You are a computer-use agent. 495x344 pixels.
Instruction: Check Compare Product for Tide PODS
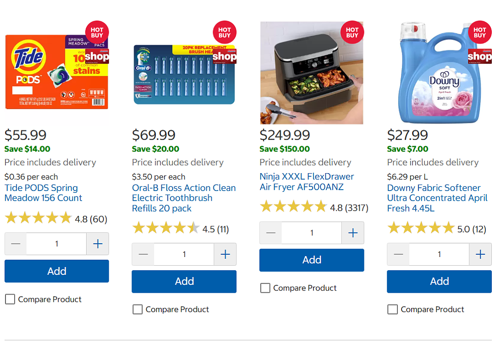click(x=10, y=299)
